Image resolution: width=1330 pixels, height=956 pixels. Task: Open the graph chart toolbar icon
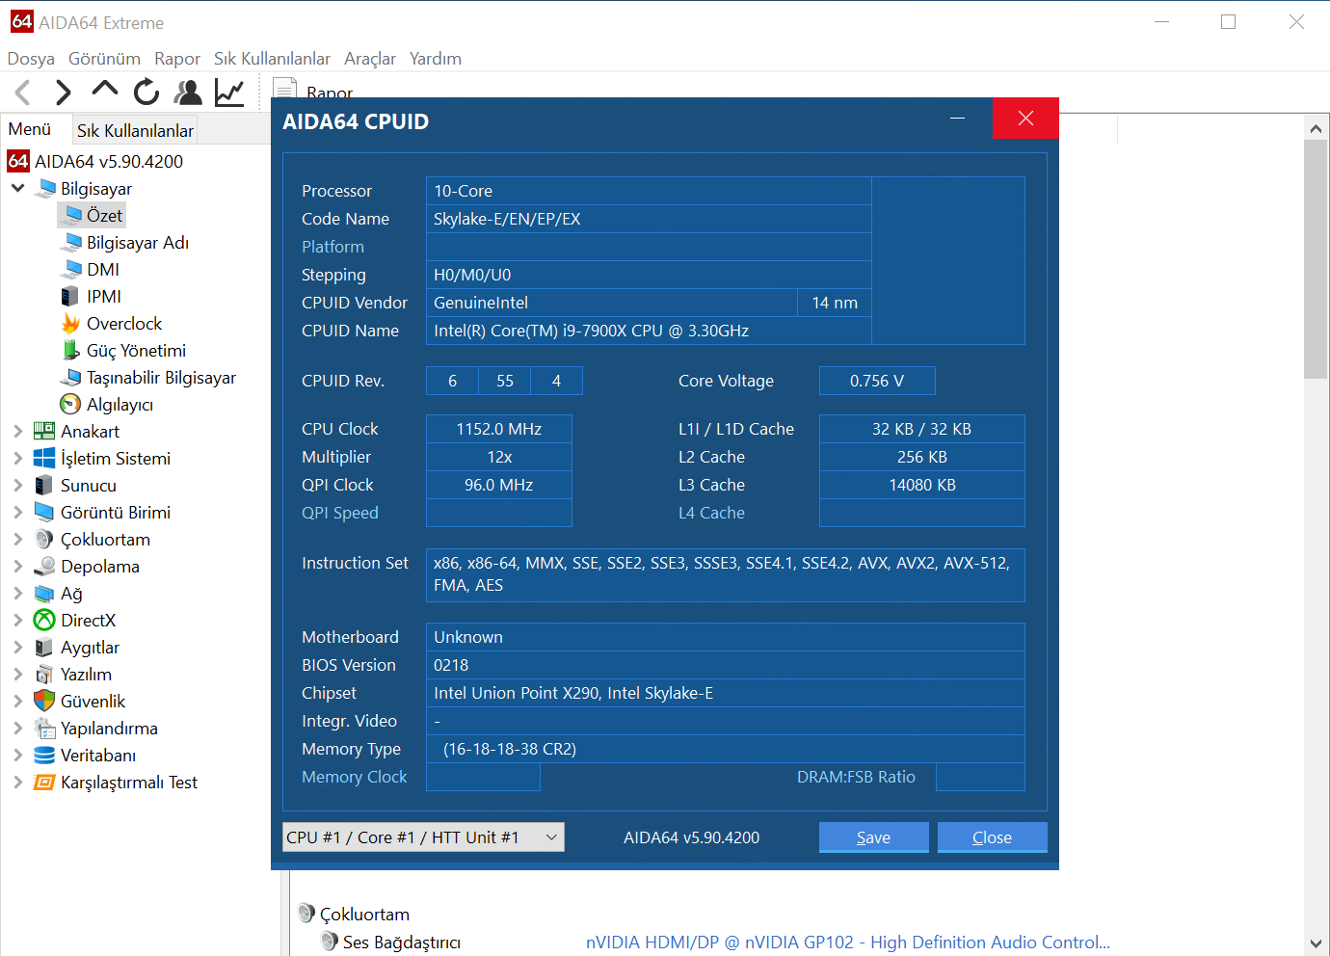point(229,93)
